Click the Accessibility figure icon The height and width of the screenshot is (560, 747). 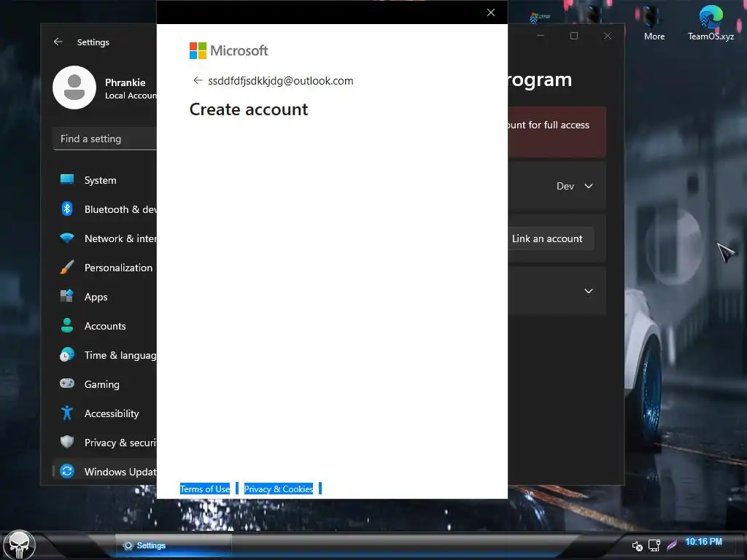click(67, 413)
